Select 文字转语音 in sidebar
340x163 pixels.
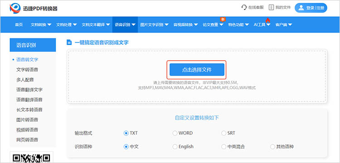tap(27, 70)
